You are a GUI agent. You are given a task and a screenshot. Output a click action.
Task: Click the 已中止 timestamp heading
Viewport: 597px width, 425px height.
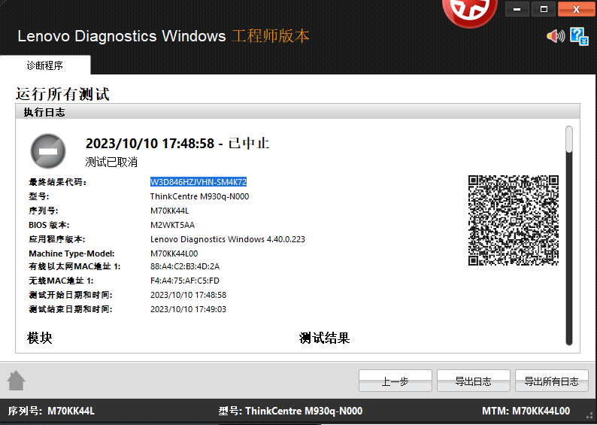177,144
